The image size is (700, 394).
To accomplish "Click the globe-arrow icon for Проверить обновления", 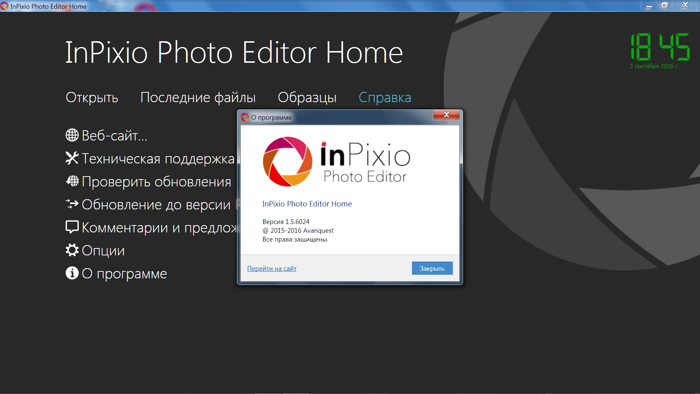I will (x=72, y=181).
